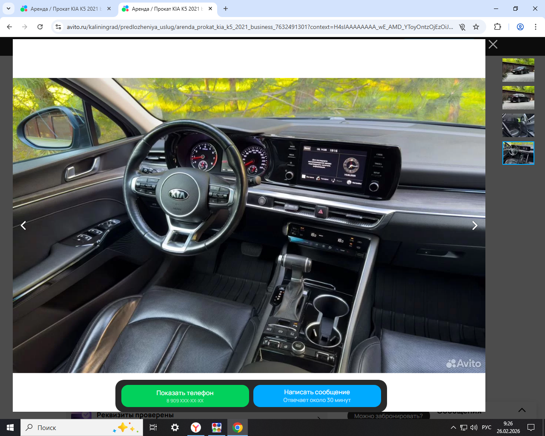
Task: Expand the messages panel chevron
Action: pyautogui.click(x=522, y=410)
